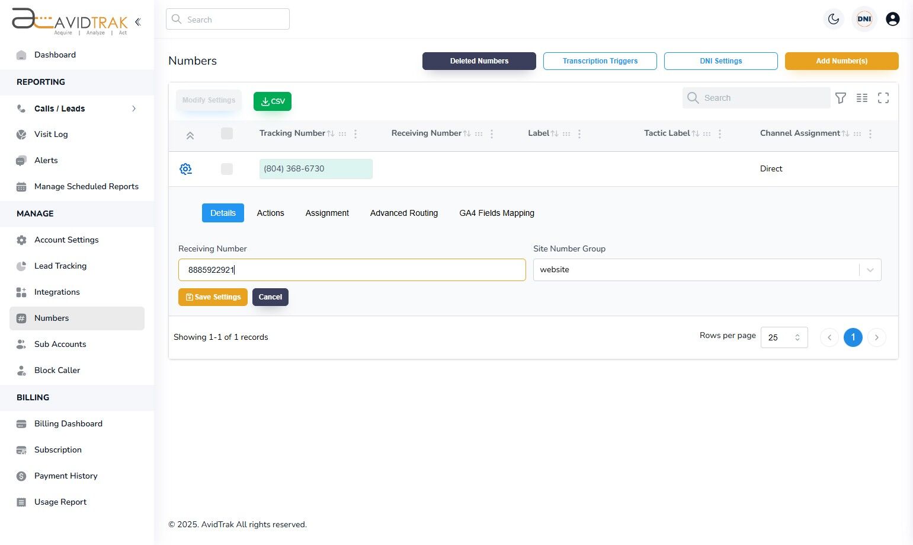Open the user account profile icon
913x545 pixels.
(x=893, y=18)
